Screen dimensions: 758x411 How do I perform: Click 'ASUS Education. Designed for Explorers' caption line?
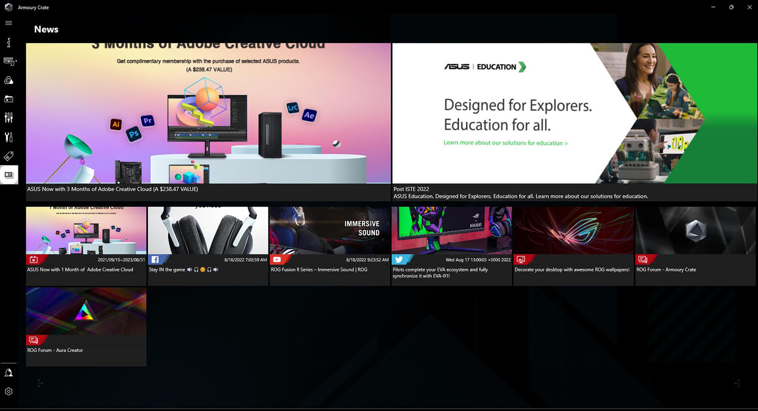click(520, 196)
